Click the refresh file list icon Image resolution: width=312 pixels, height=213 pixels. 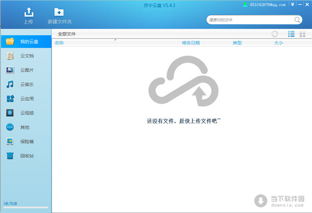275,34
